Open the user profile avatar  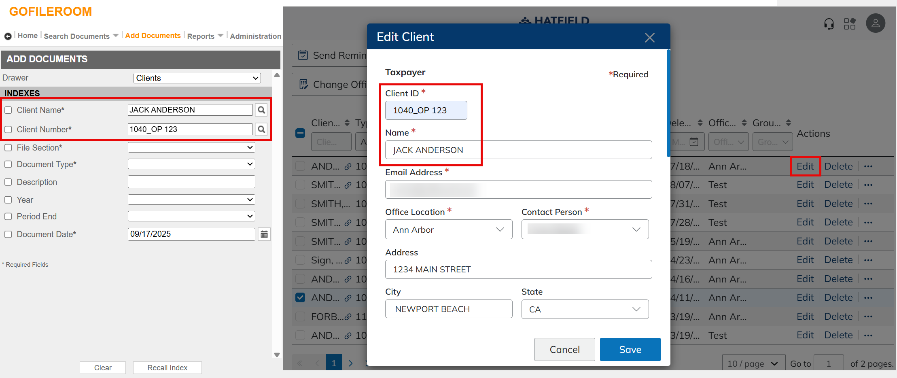pos(875,23)
